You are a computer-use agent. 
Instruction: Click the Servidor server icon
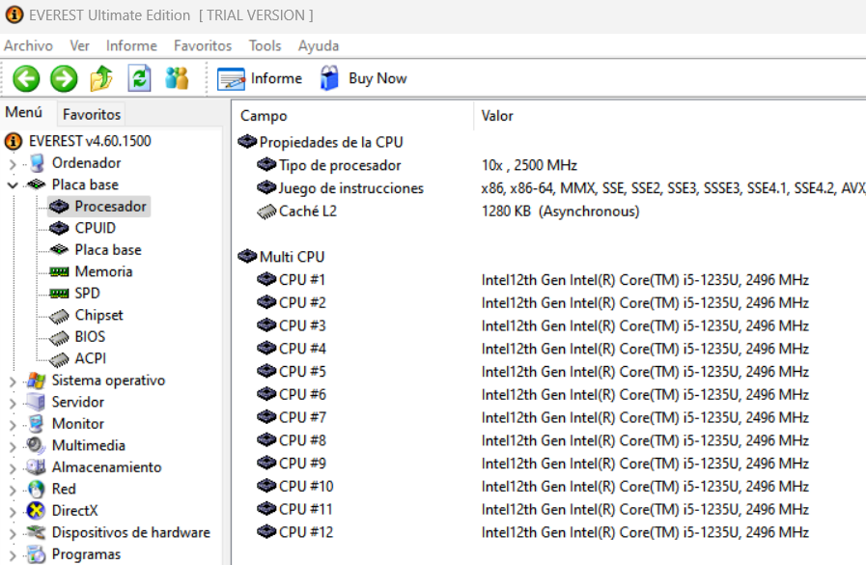coord(37,402)
